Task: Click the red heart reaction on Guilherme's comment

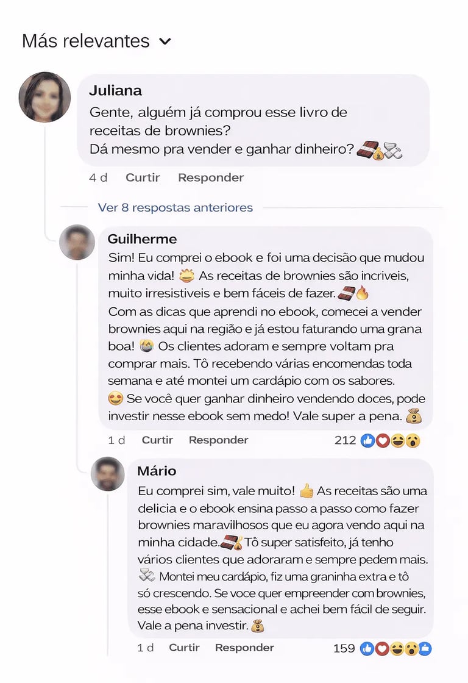Action: pyautogui.click(x=383, y=440)
